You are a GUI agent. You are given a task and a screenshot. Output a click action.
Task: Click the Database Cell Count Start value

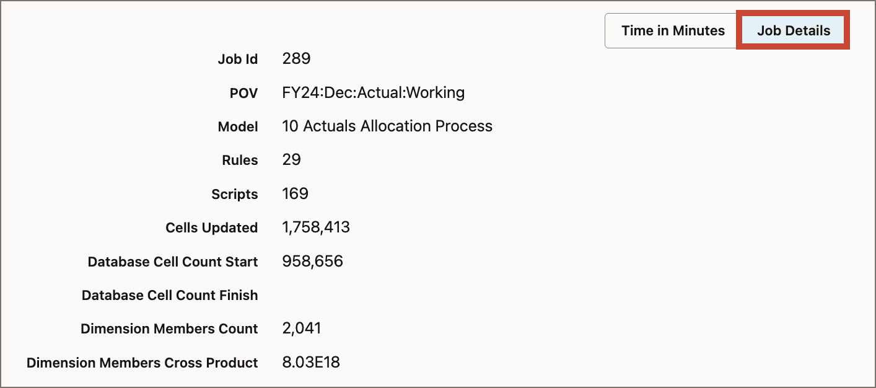313,262
